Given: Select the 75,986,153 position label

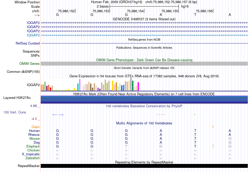Looking at the screenshot, I should (x=101, y=11).
